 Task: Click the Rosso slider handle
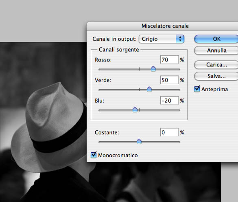(153, 69)
